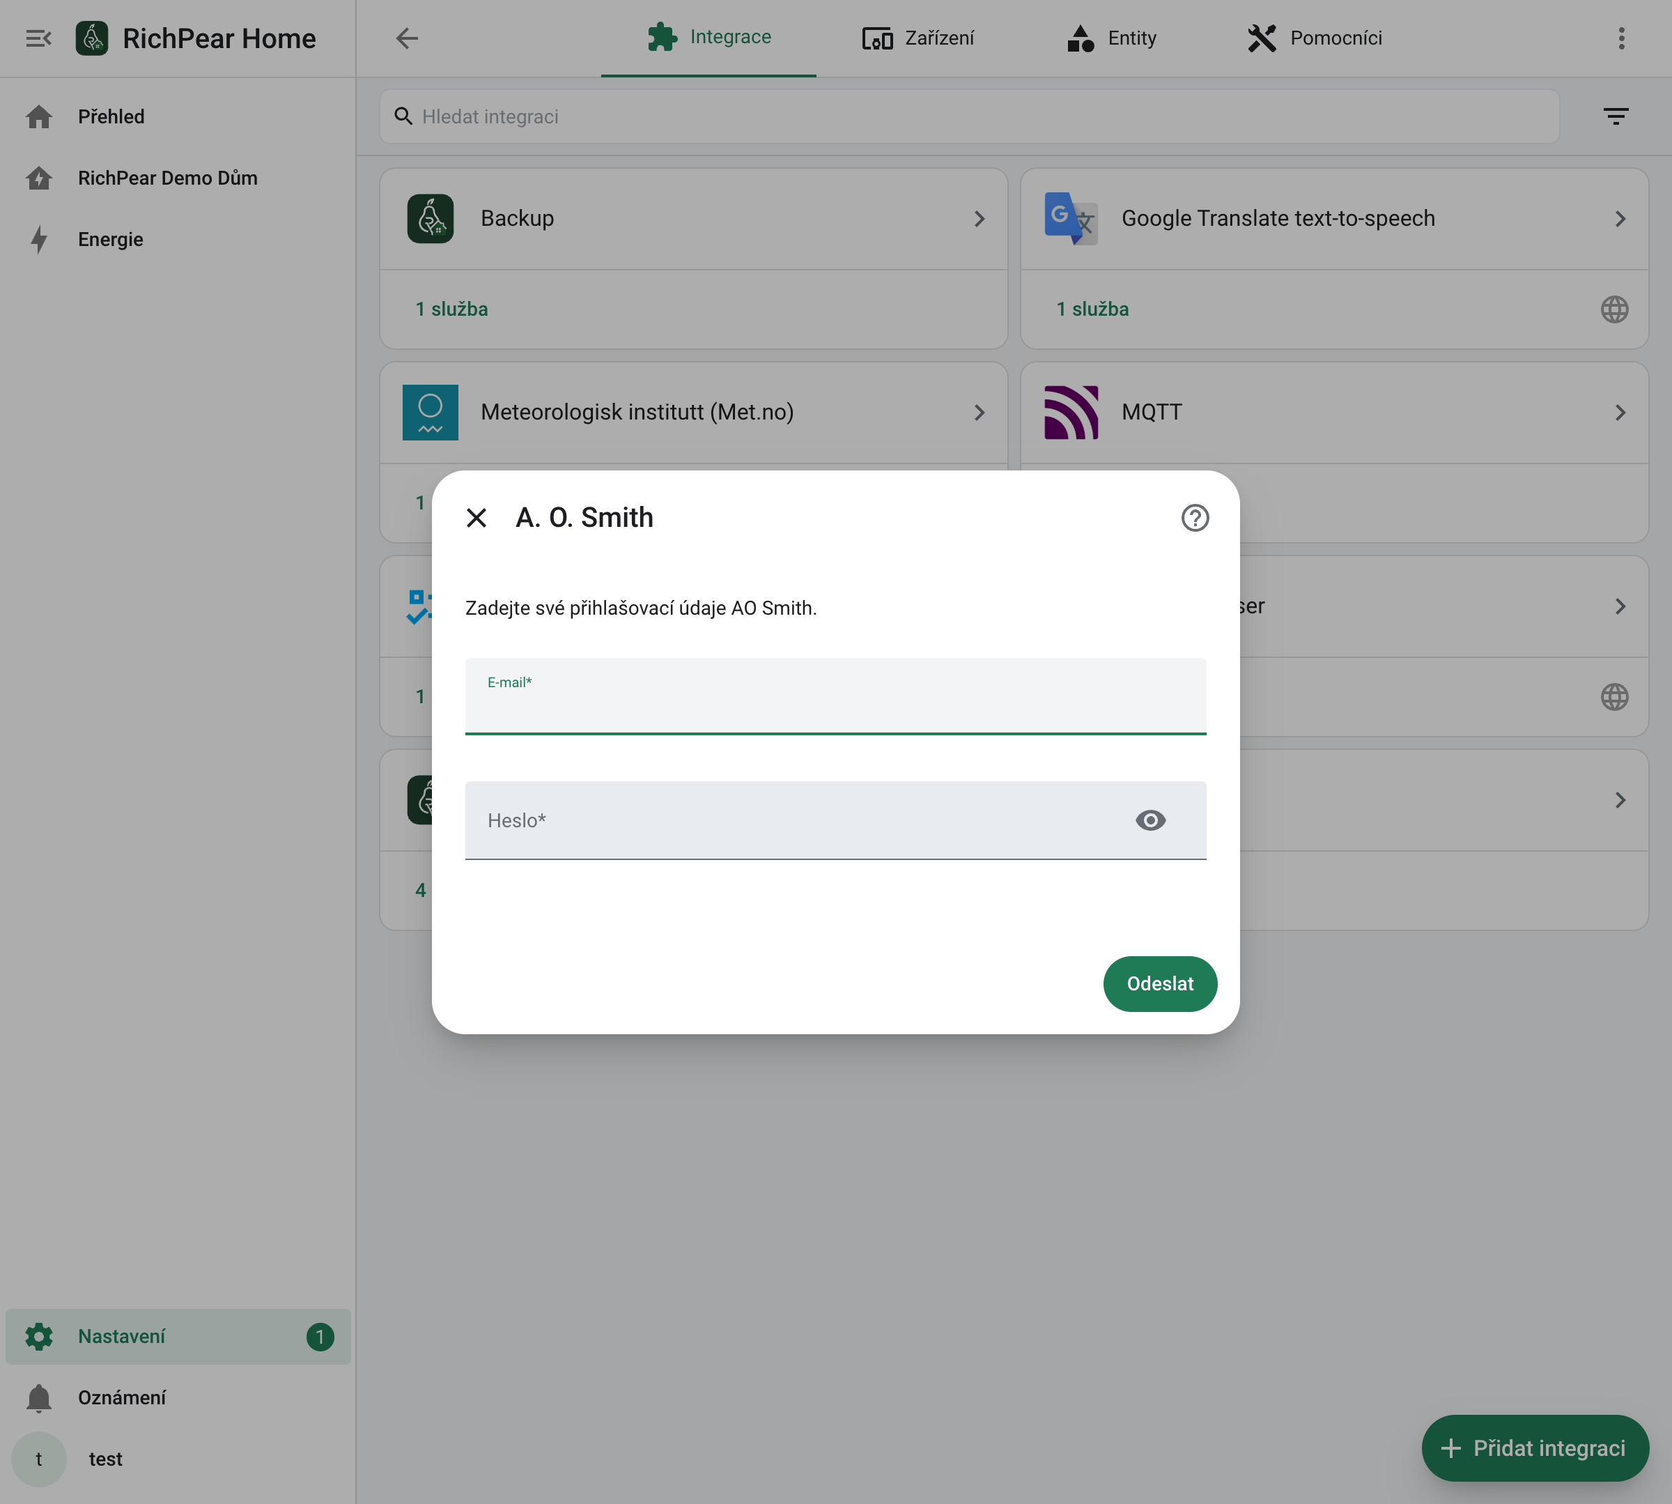This screenshot has width=1672, height=1504.
Task: Click the Přidat integraci button
Action: click(x=1534, y=1448)
